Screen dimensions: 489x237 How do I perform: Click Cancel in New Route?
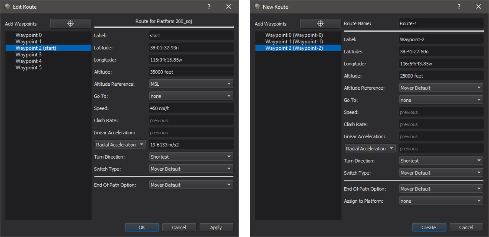(x=466, y=227)
